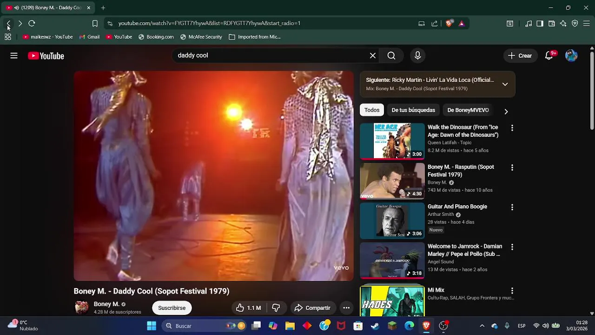Image resolution: width=595 pixels, height=335 pixels.
Task: Open the Imported from Mic... bookmarks folder
Action: [x=255, y=37]
